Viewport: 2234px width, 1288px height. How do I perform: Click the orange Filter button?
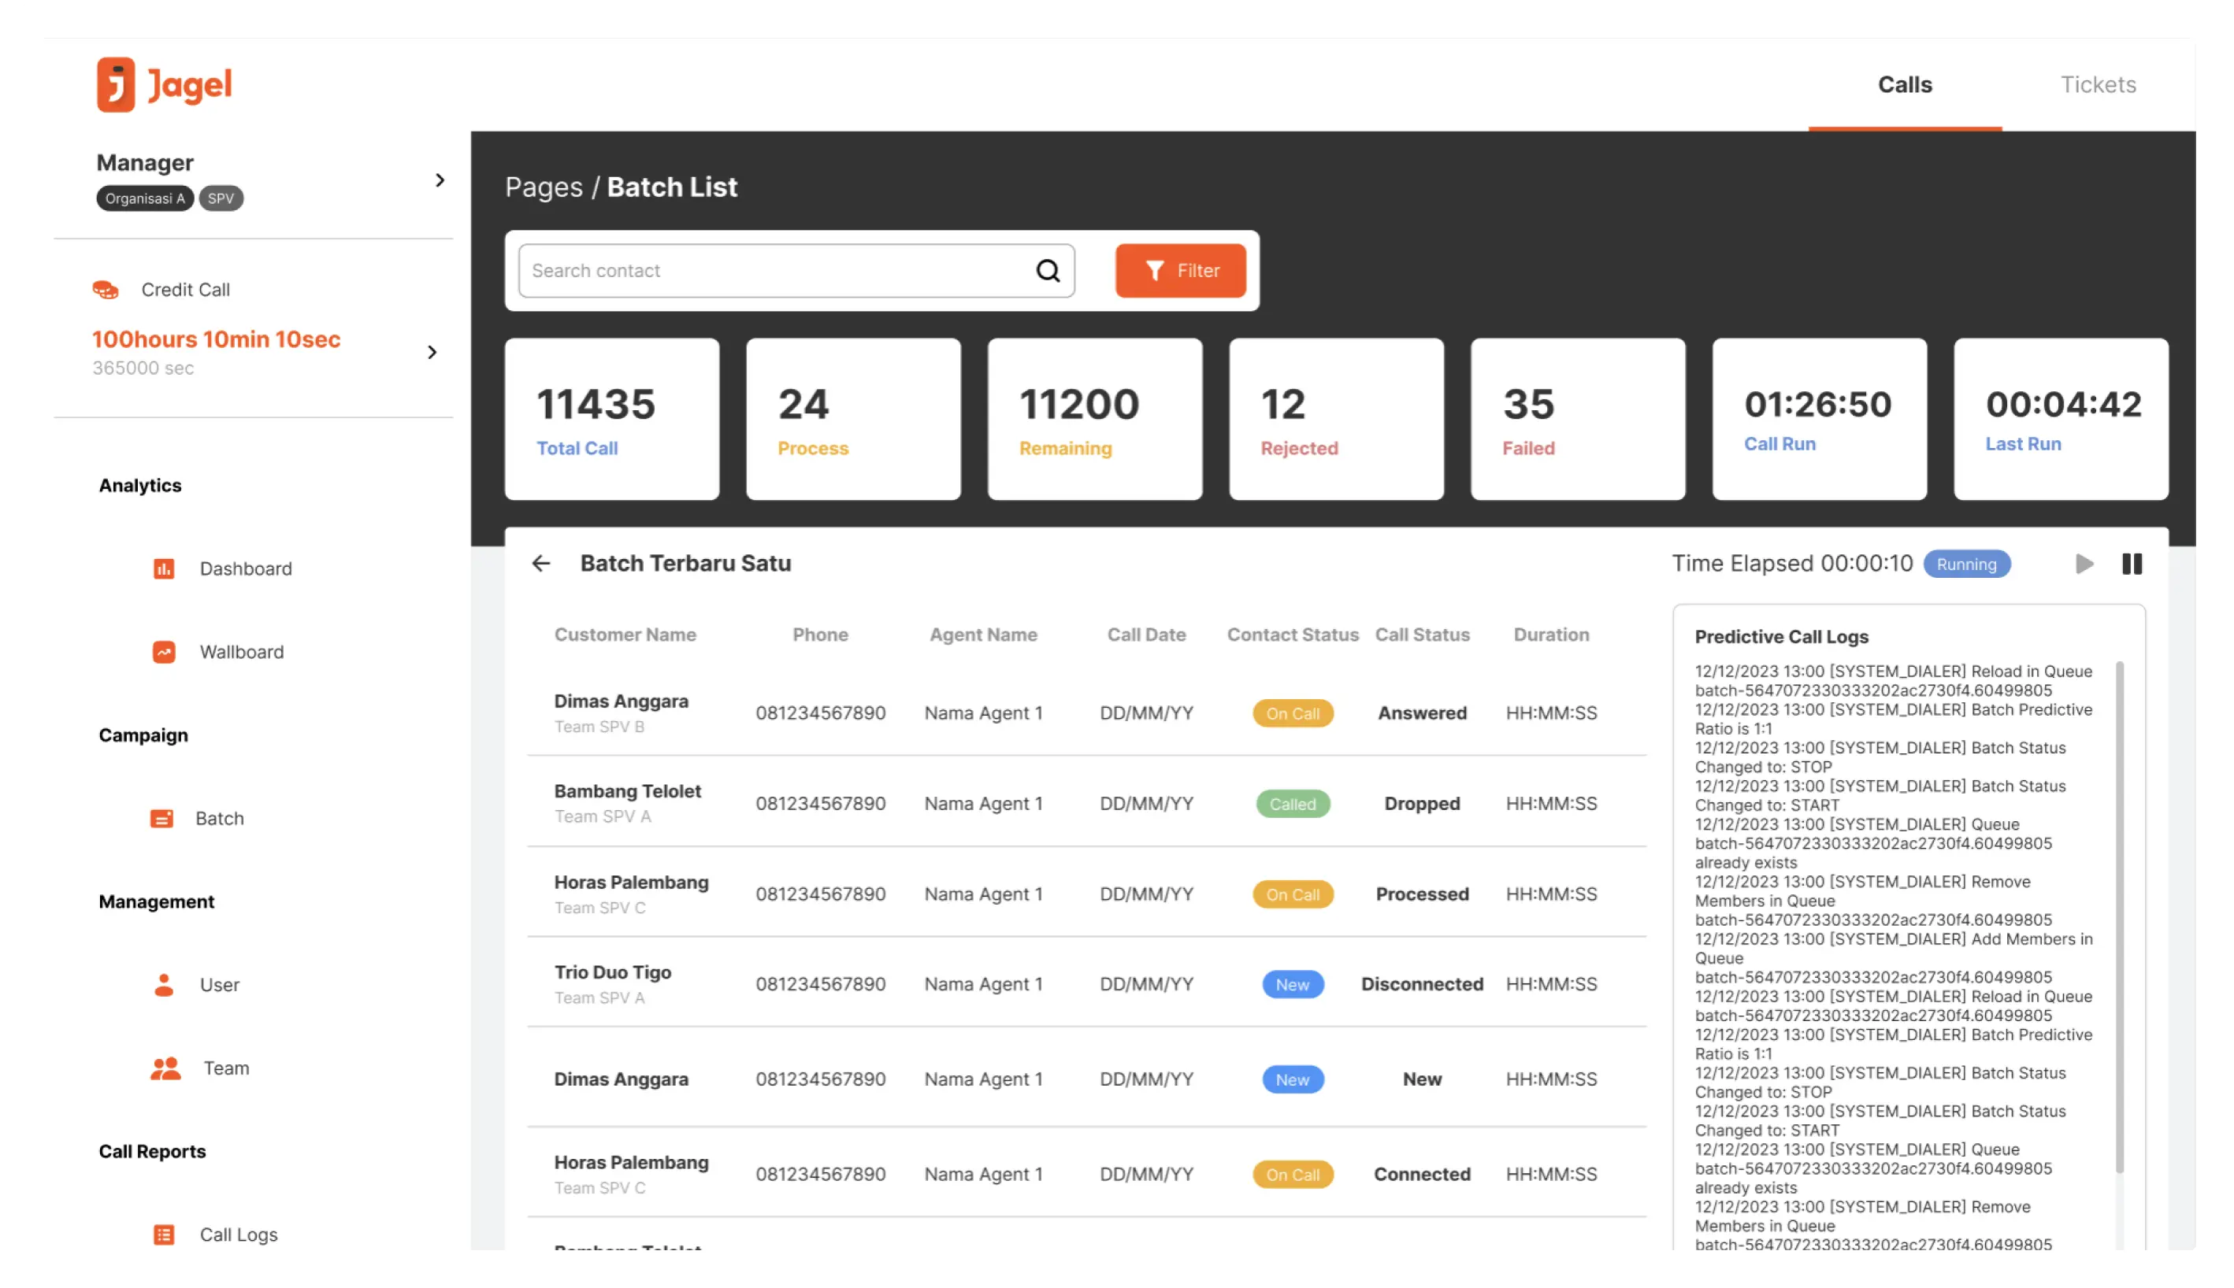[1180, 271]
